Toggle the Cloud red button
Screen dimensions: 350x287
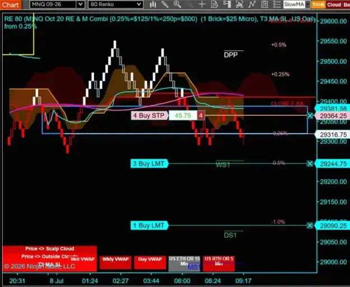334,4
